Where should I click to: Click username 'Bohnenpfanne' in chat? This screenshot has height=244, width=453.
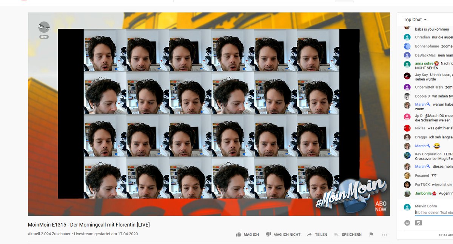pos(427,46)
